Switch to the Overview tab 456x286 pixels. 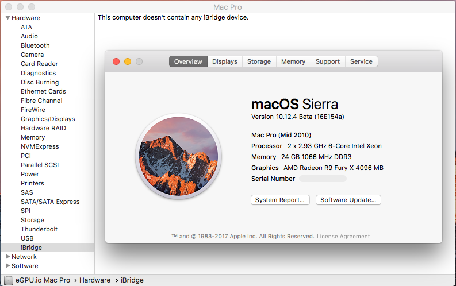pyautogui.click(x=188, y=61)
